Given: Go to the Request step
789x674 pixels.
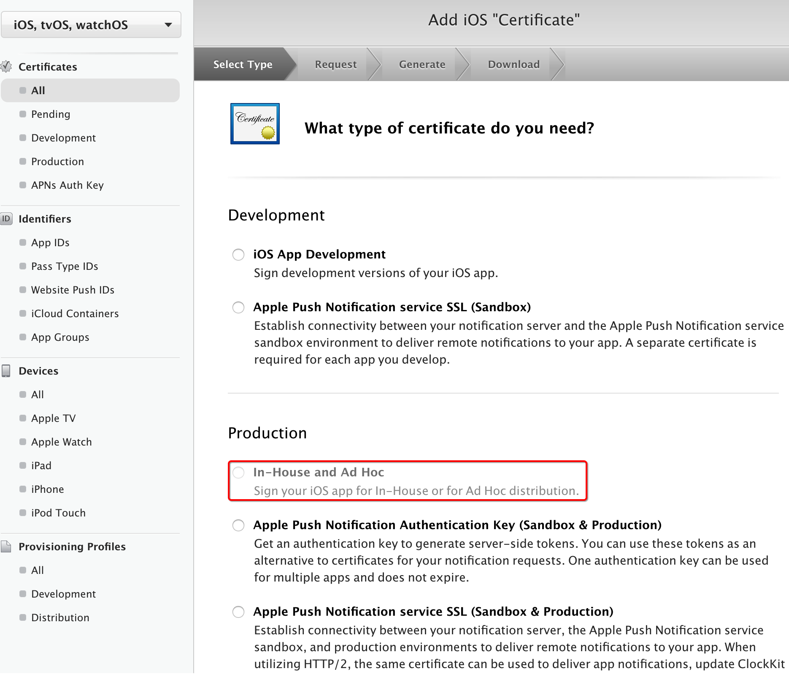Looking at the screenshot, I should click(335, 64).
